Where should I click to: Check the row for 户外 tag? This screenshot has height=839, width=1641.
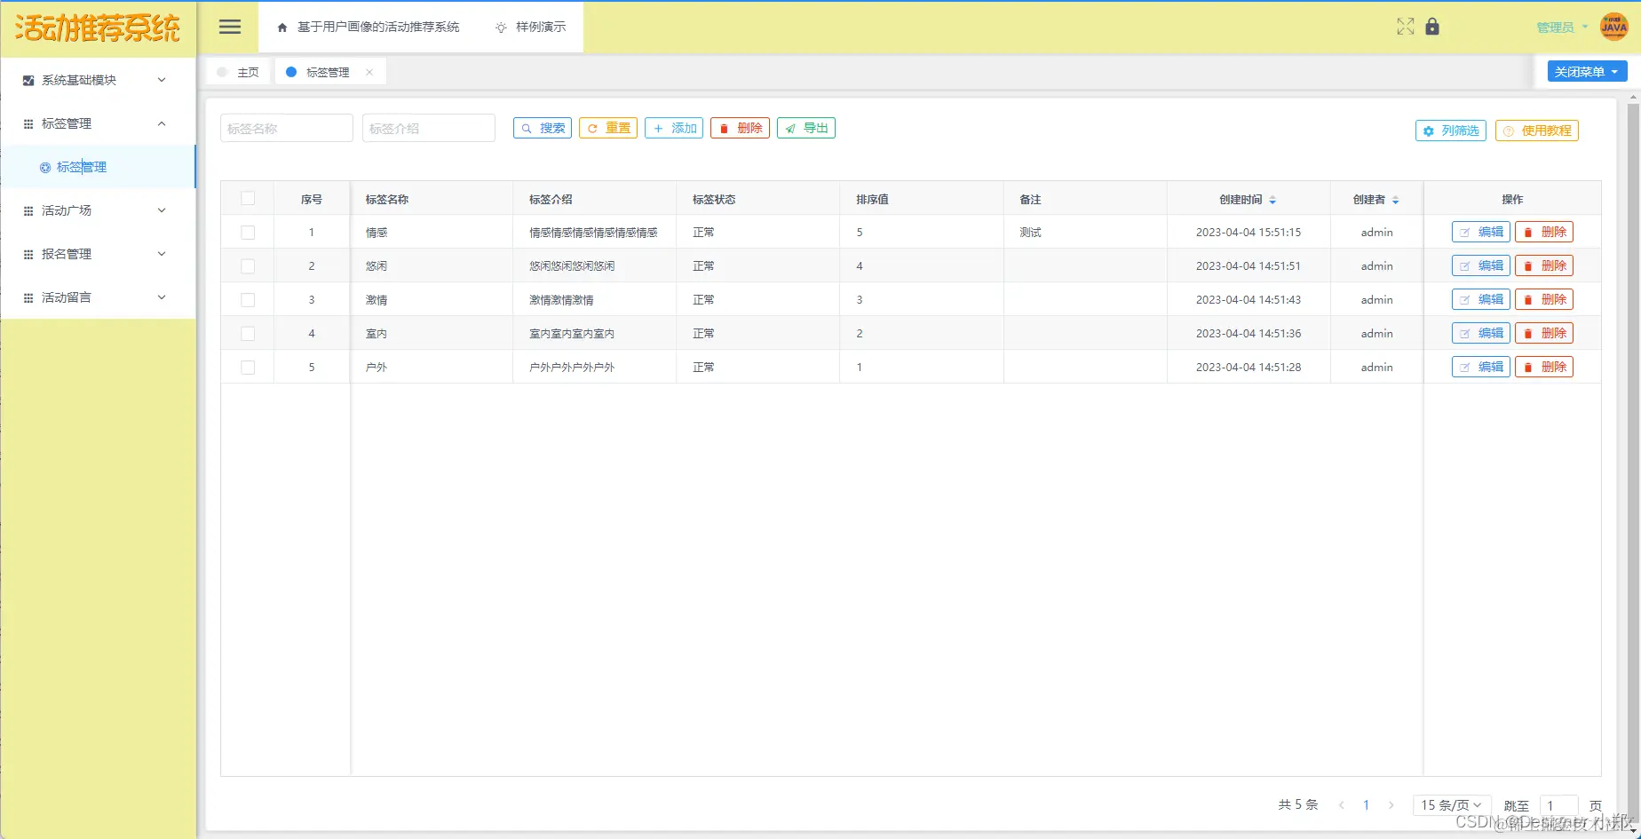(248, 368)
